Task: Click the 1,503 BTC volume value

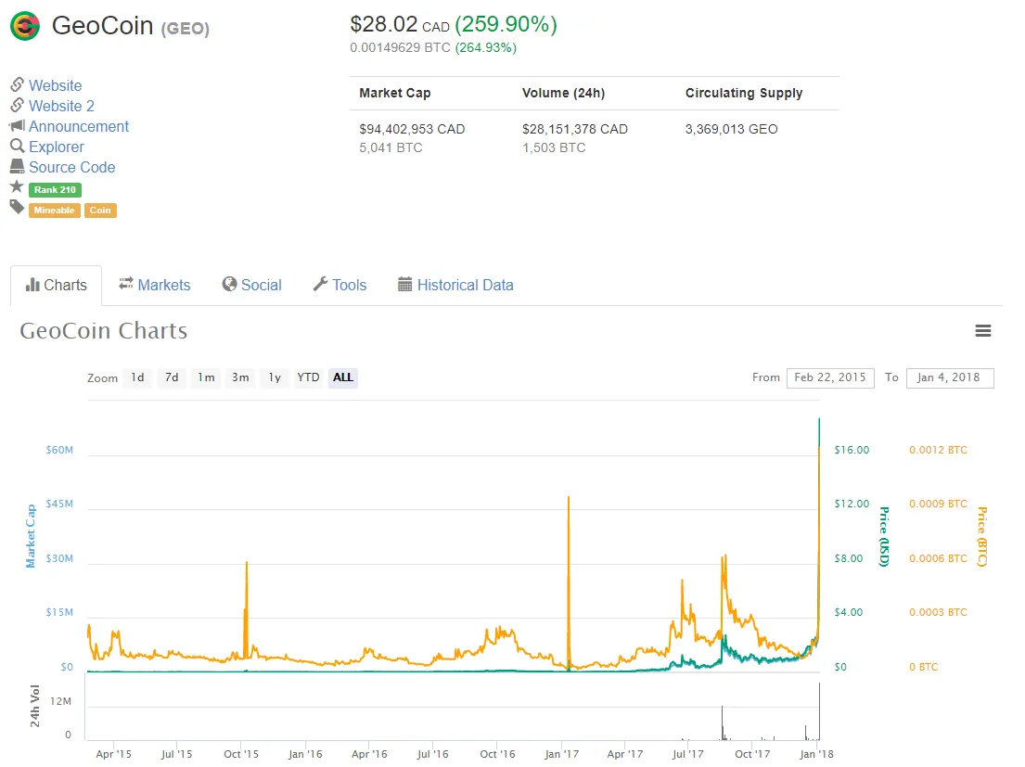Action: [x=554, y=147]
